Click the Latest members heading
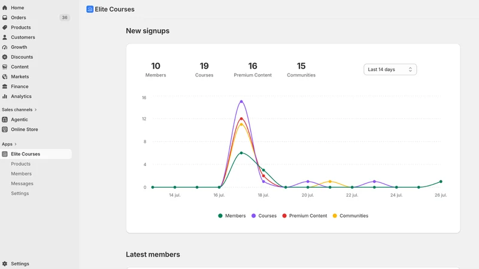479x269 pixels. tap(153, 255)
